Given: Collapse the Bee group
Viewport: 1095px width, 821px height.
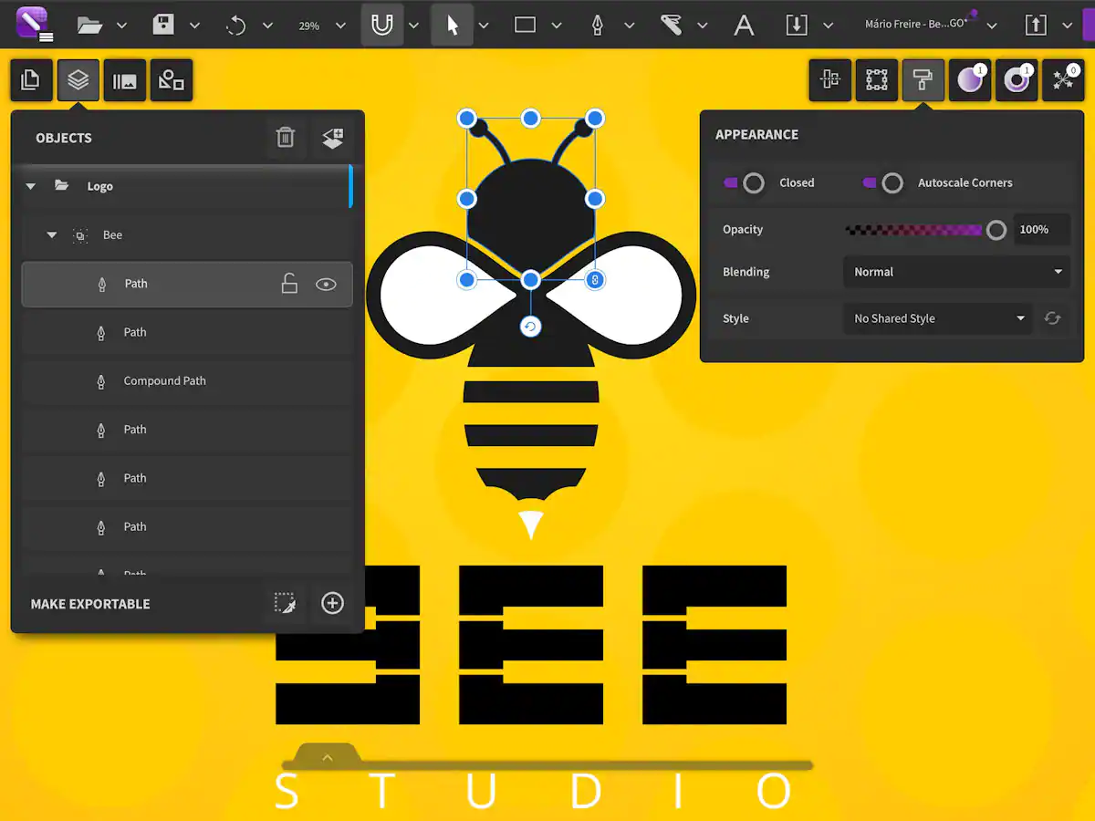Looking at the screenshot, I should pyautogui.click(x=52, y=235).
